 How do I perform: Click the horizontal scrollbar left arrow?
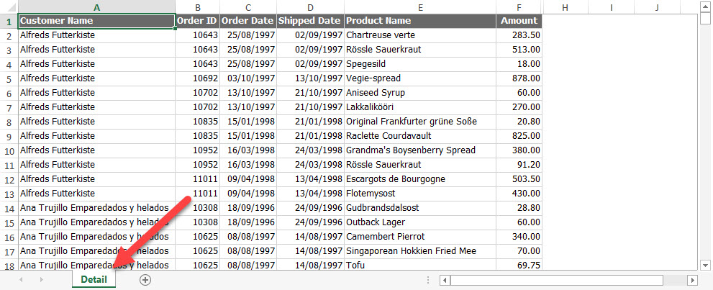[x=445, y=280]
